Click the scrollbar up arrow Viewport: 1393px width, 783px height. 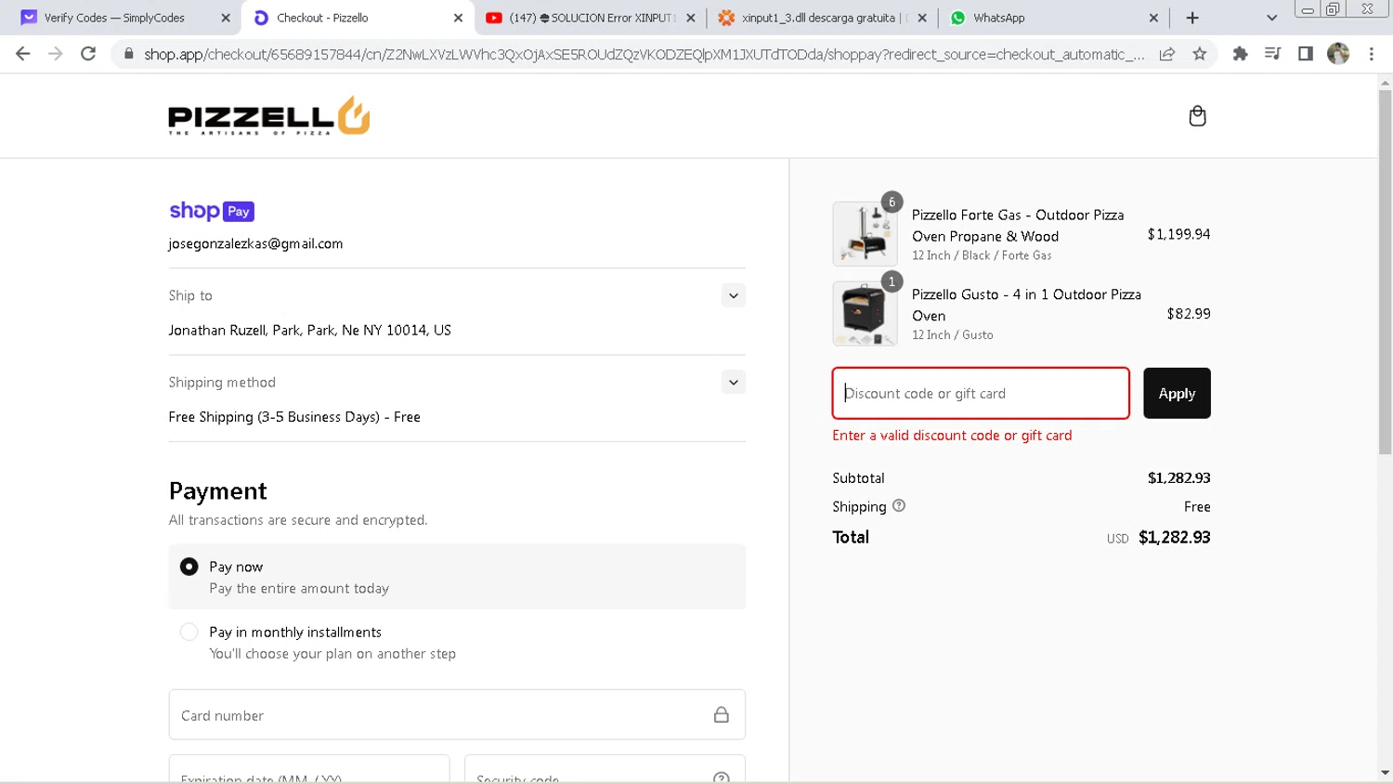(1385, 83)
